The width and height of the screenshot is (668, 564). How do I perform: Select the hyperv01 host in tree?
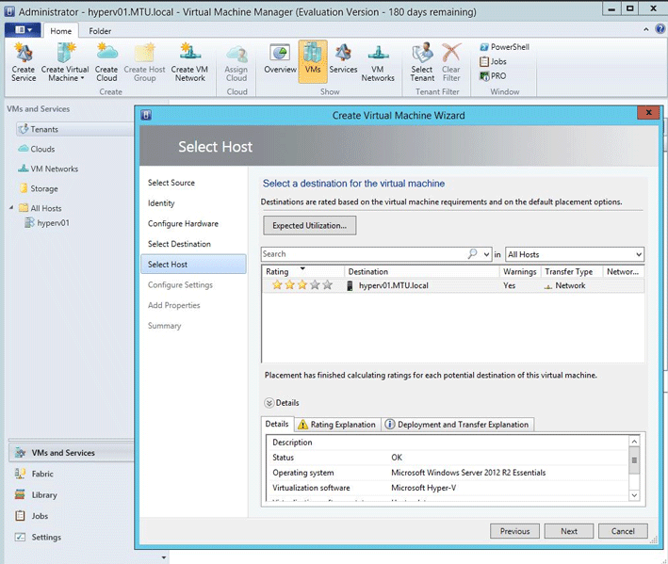(52, 223)
